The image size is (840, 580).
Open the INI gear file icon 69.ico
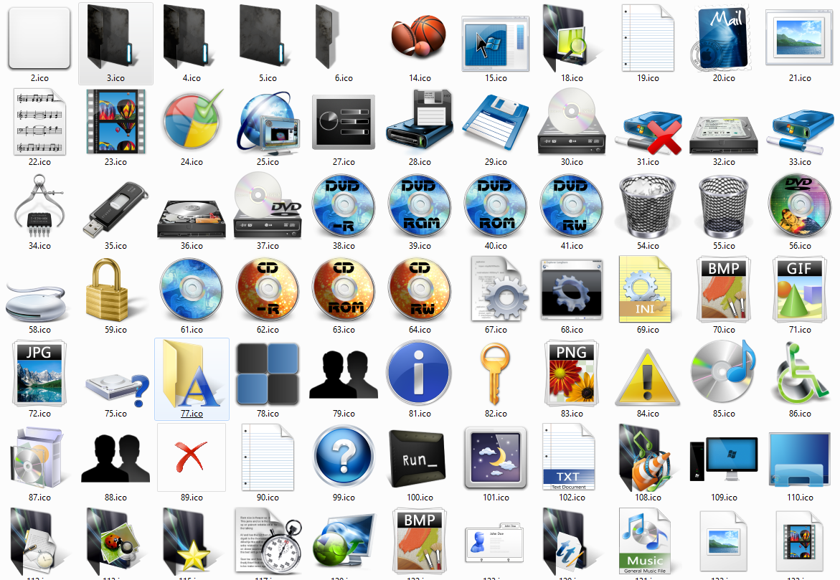647,289
